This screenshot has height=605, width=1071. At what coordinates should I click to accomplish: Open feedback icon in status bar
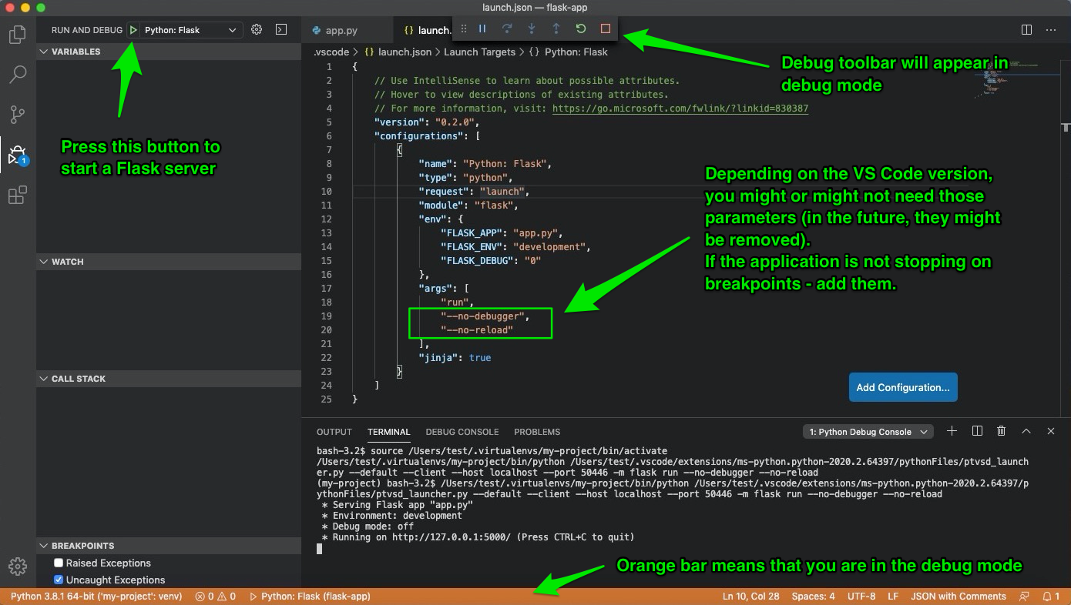pyautogui.click(x=1024, y=597)
